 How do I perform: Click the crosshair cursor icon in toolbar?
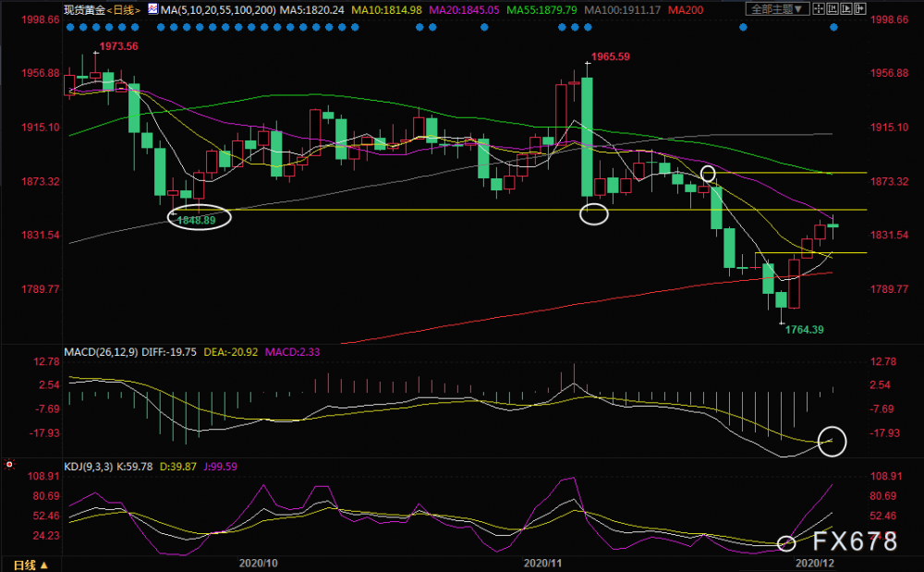(x=819, y=9)
